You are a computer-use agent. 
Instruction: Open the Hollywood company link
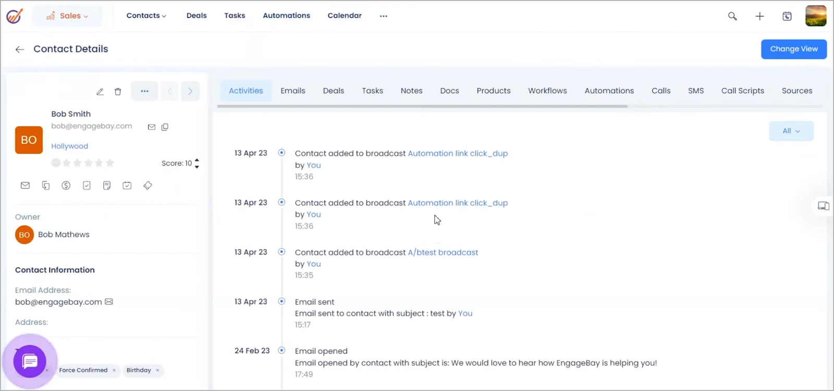[69, 146]
